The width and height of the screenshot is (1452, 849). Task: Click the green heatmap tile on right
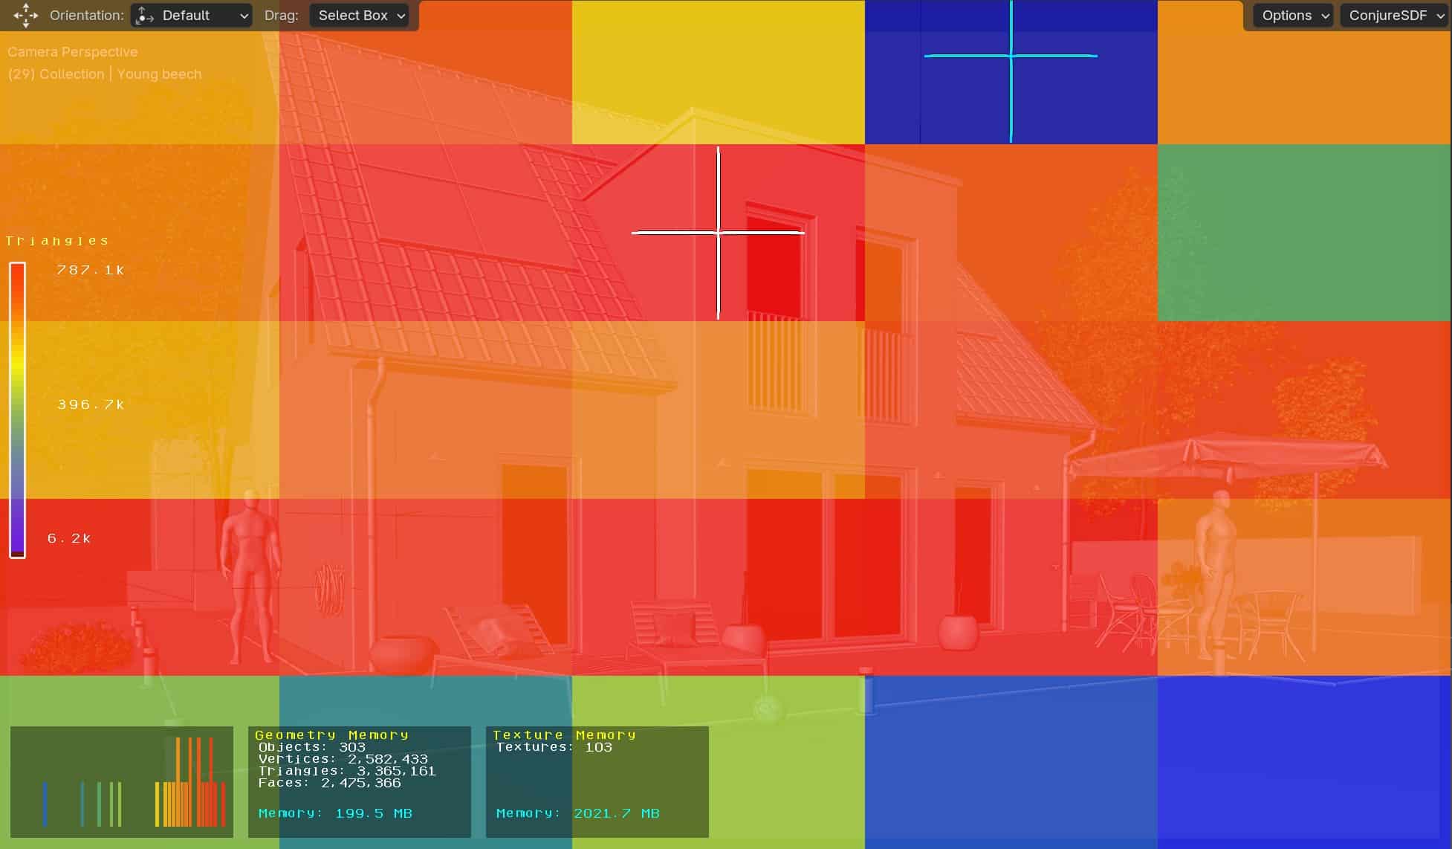(1304, 233)
